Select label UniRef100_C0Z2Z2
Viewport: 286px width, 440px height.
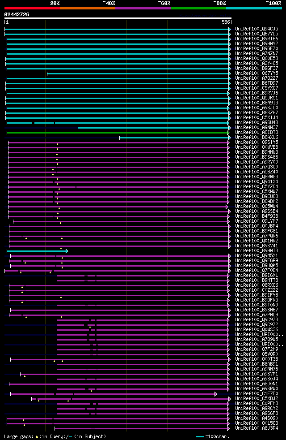[257, 290]
